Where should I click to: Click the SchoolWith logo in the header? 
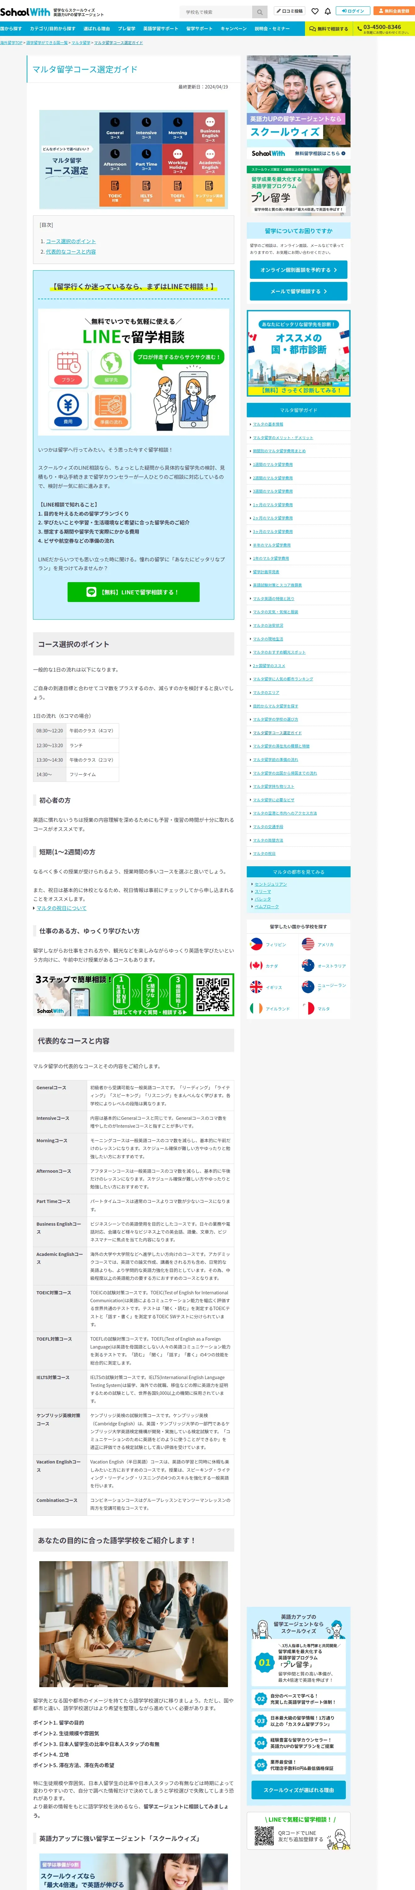click(x=25, y=12)
